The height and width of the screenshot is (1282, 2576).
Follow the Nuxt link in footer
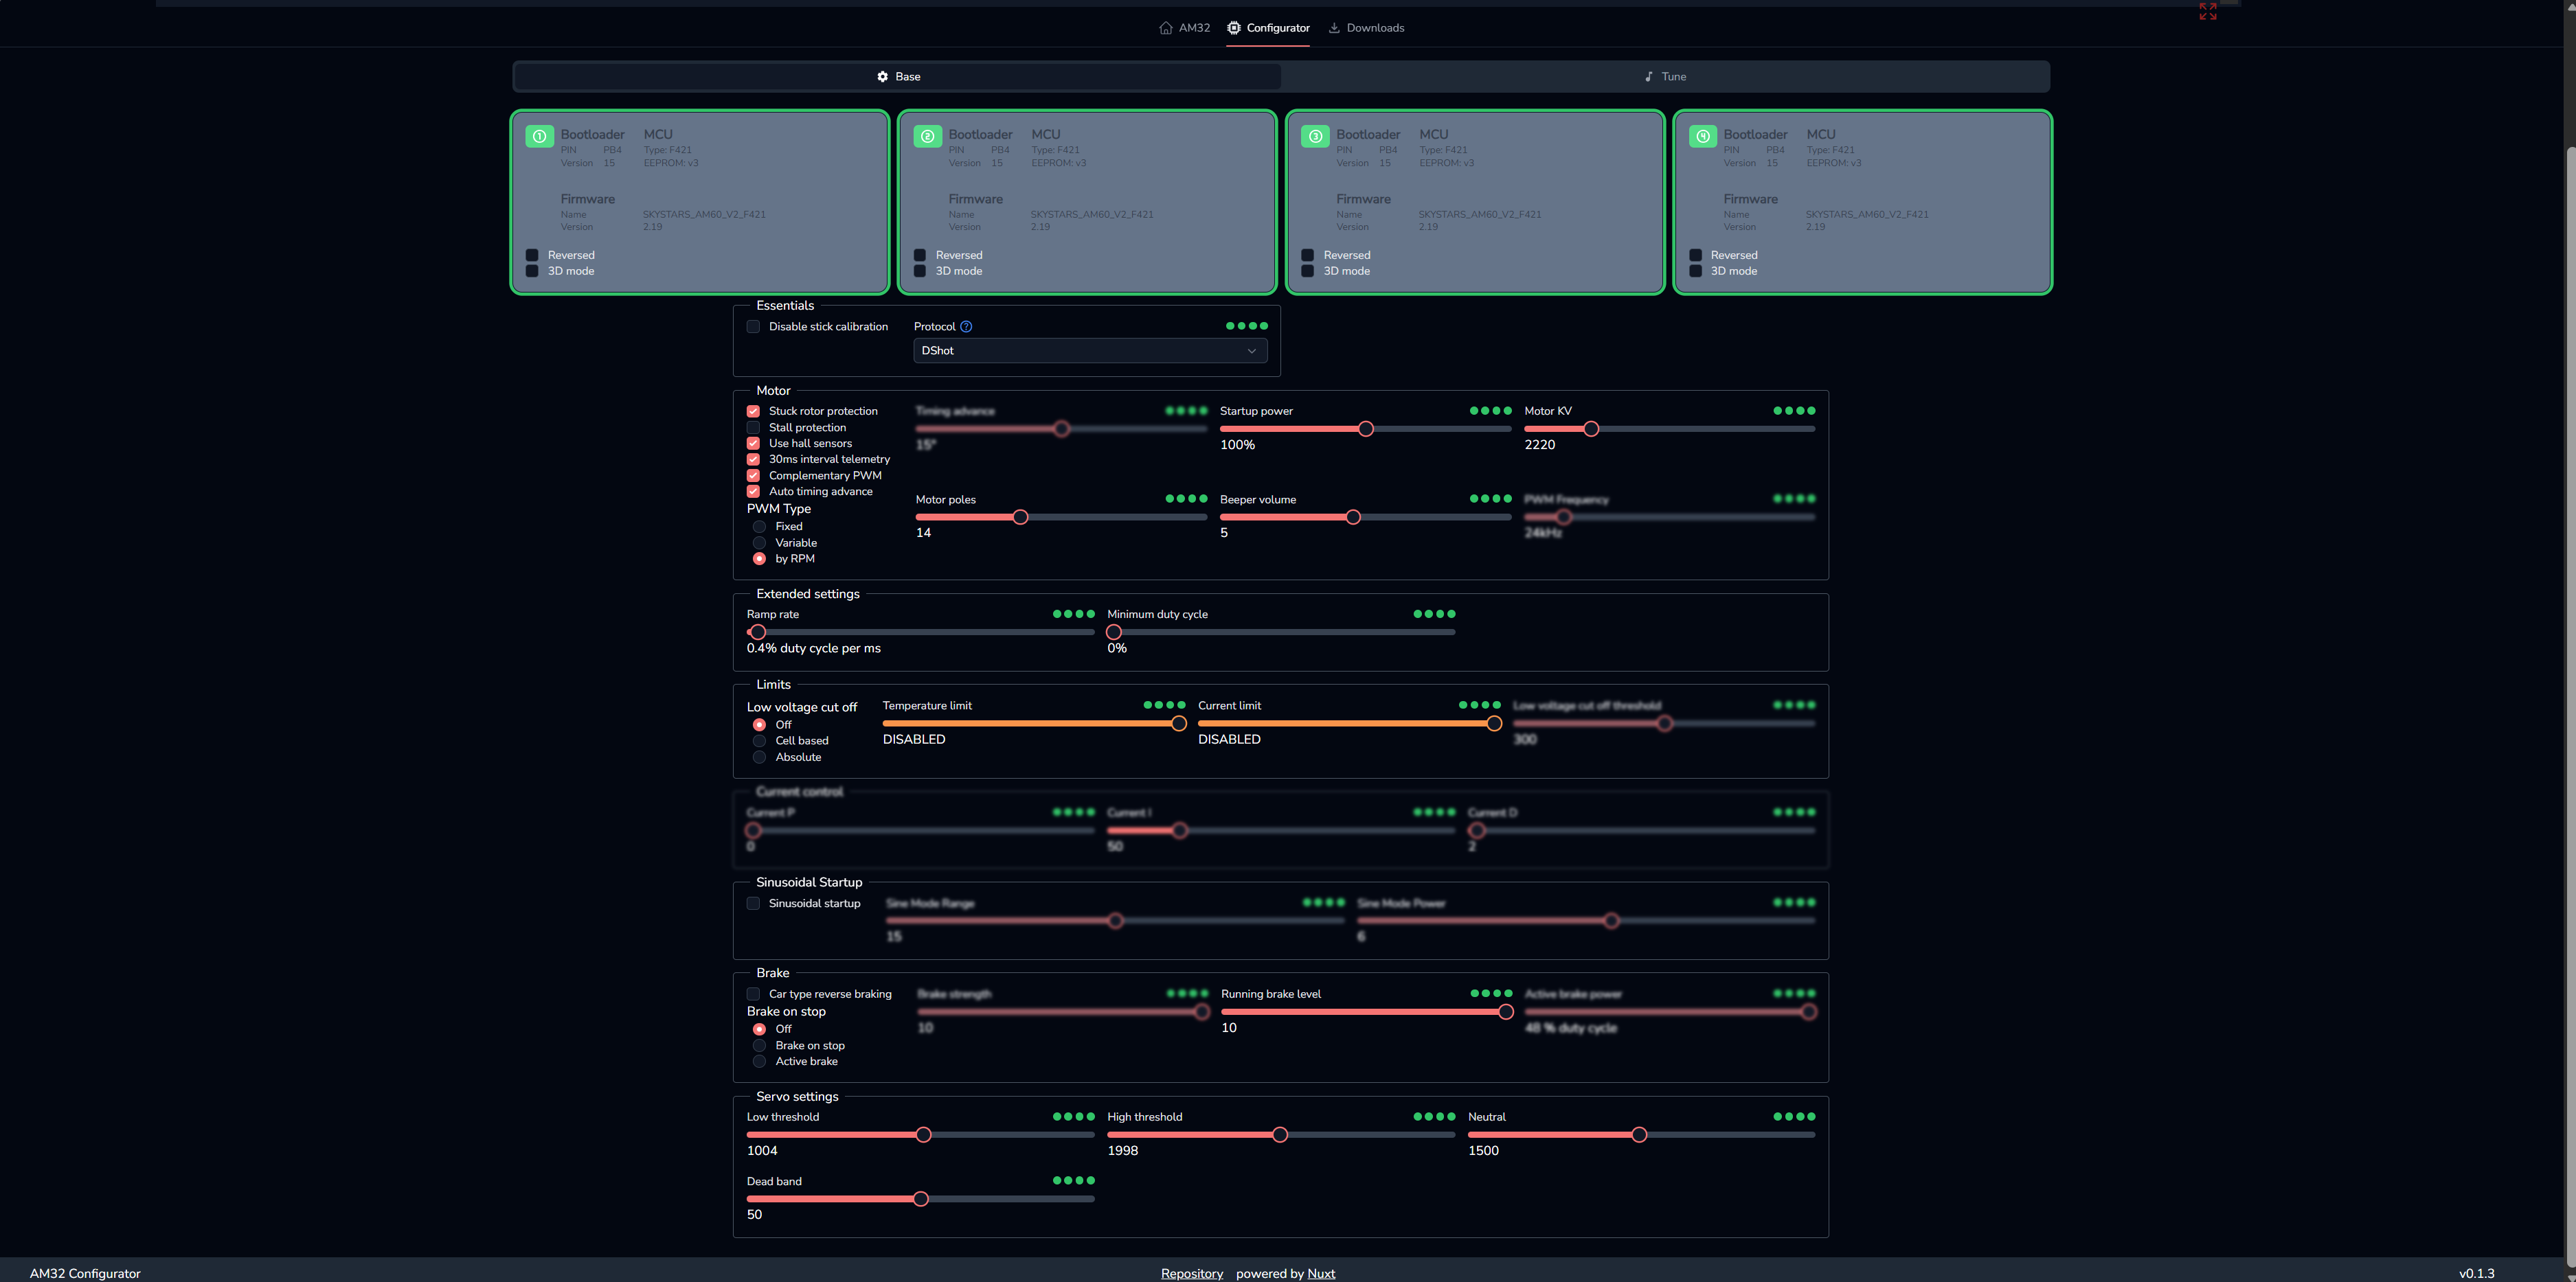click(1321, 1273)
